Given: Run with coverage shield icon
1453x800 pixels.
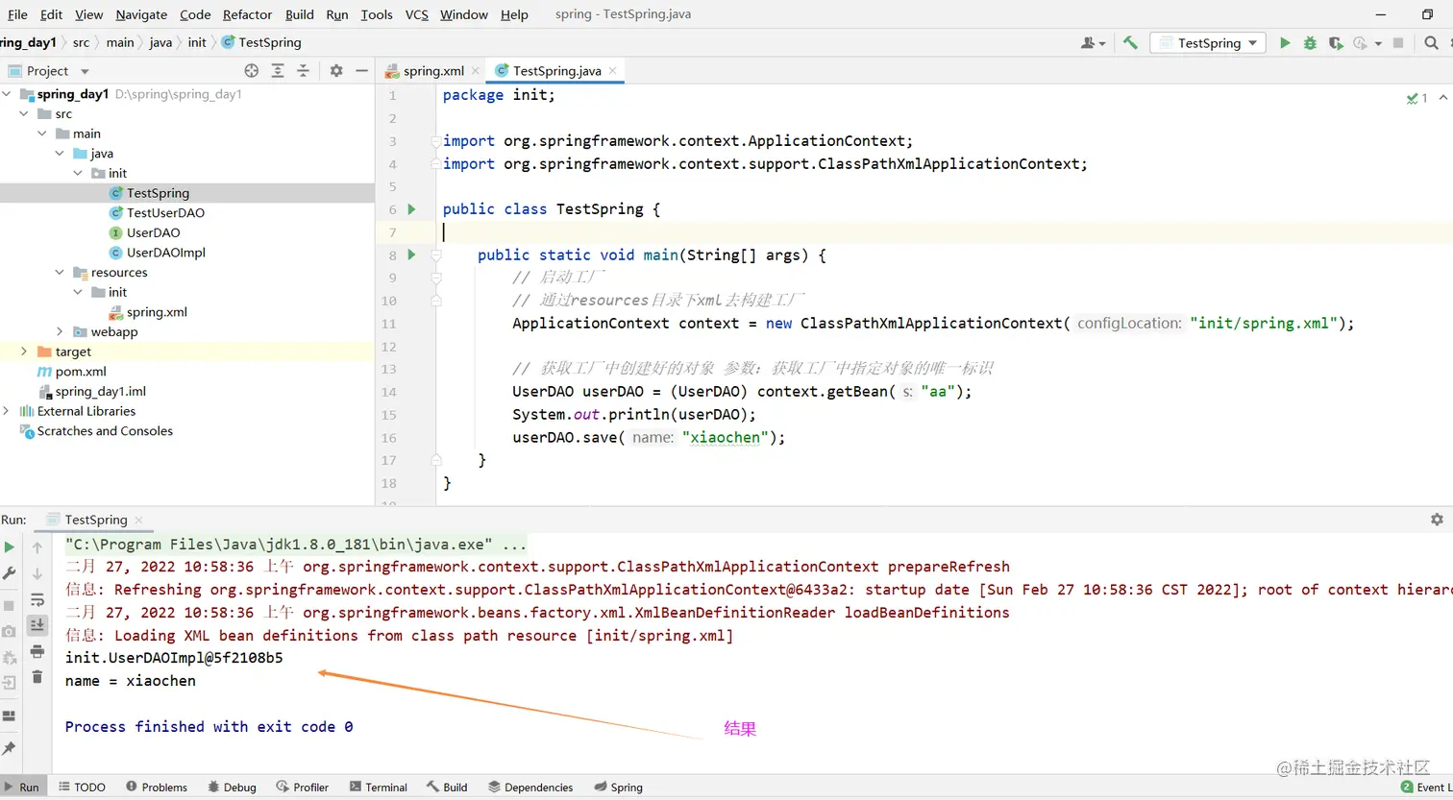Looking at the screenshot, I should [1335, 42].
